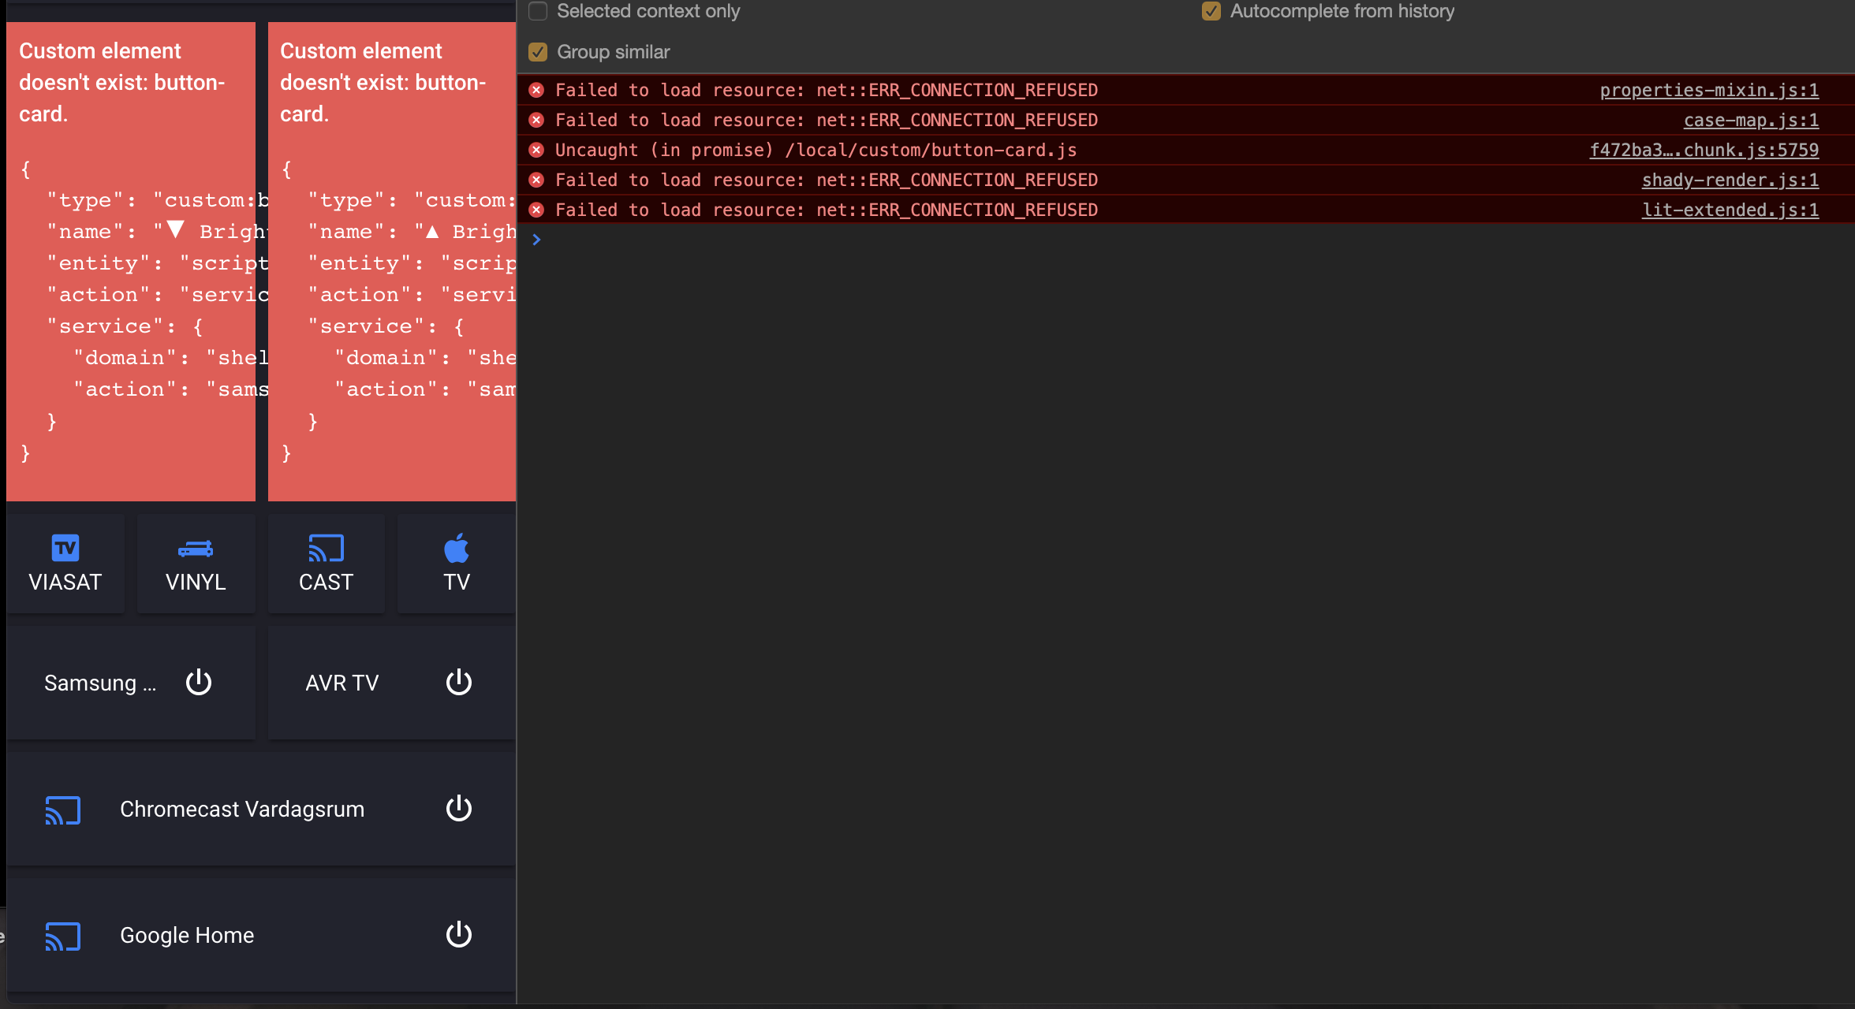Enable Selected context only checkbox
The width and height of the screenshot is (1855, 1009).
coord(538,11)
